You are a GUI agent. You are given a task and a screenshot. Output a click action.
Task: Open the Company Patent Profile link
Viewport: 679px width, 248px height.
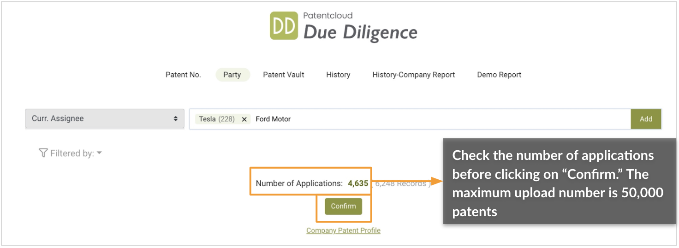[343, 230]
